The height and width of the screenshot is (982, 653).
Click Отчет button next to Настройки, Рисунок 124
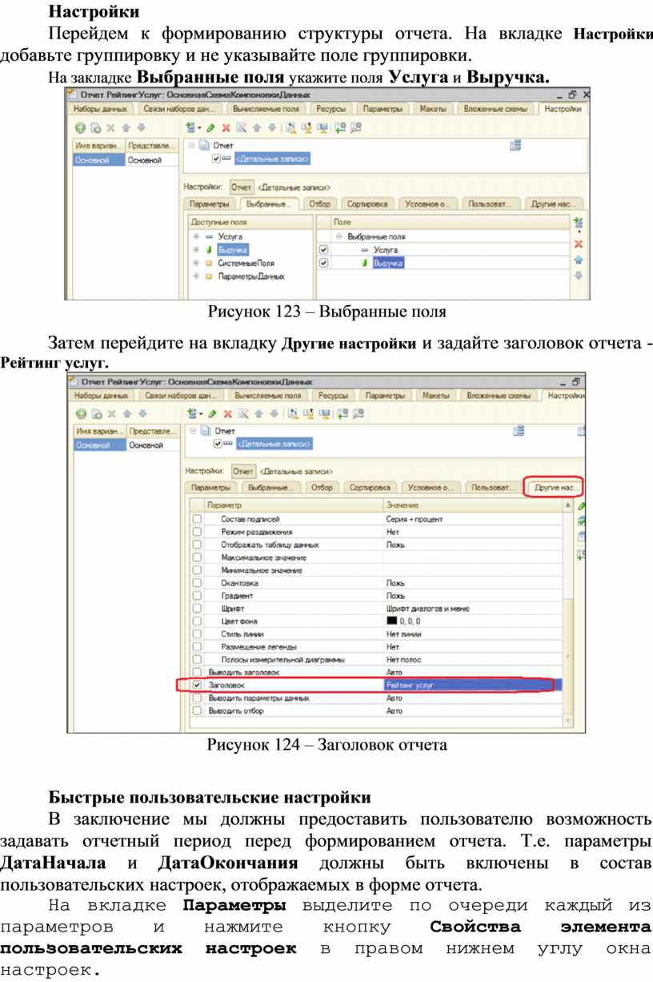[x=242, y=471]
